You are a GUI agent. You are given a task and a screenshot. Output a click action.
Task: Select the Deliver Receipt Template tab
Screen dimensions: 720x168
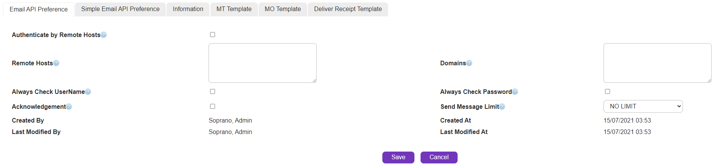(348, 9)
